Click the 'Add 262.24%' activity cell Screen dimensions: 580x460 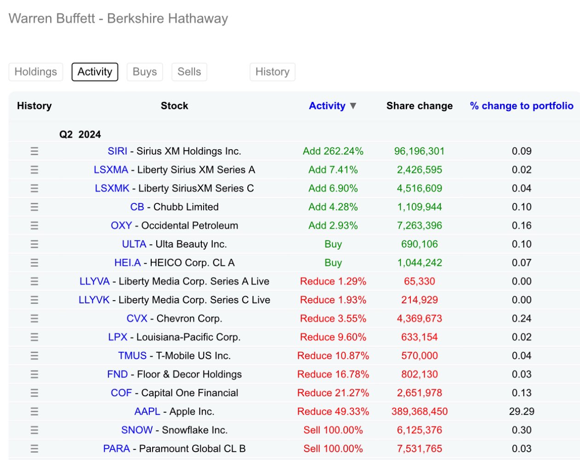click(x=333, y=151)
